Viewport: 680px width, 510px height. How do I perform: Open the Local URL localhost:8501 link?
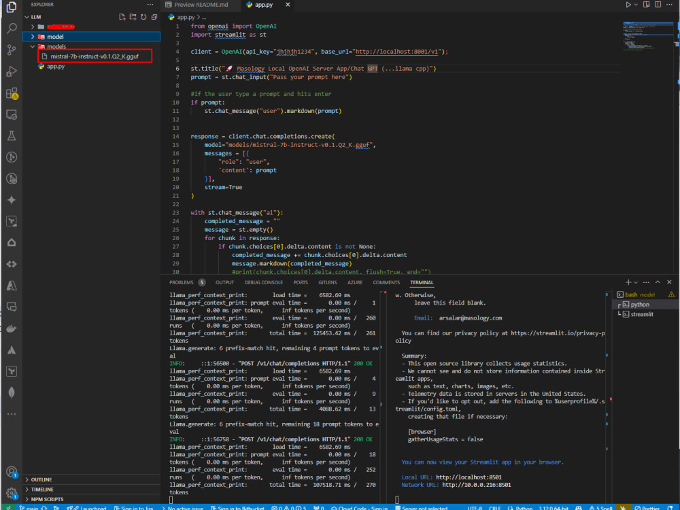[469, 477]
